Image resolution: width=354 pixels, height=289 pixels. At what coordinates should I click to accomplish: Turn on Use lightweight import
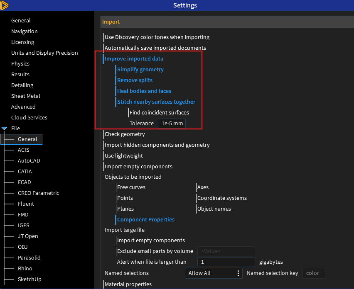click(123, 156)
